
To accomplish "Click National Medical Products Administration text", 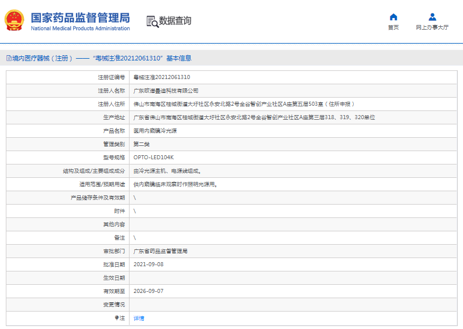I will (x=80, y=28).
